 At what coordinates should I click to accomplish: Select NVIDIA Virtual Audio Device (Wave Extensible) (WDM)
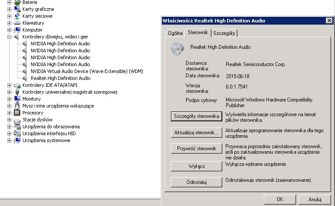coord(87,71)
